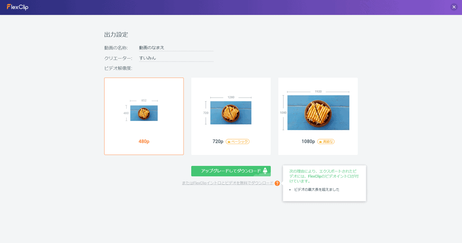Click the ベーシック crown badge

(x=237, y=141)
